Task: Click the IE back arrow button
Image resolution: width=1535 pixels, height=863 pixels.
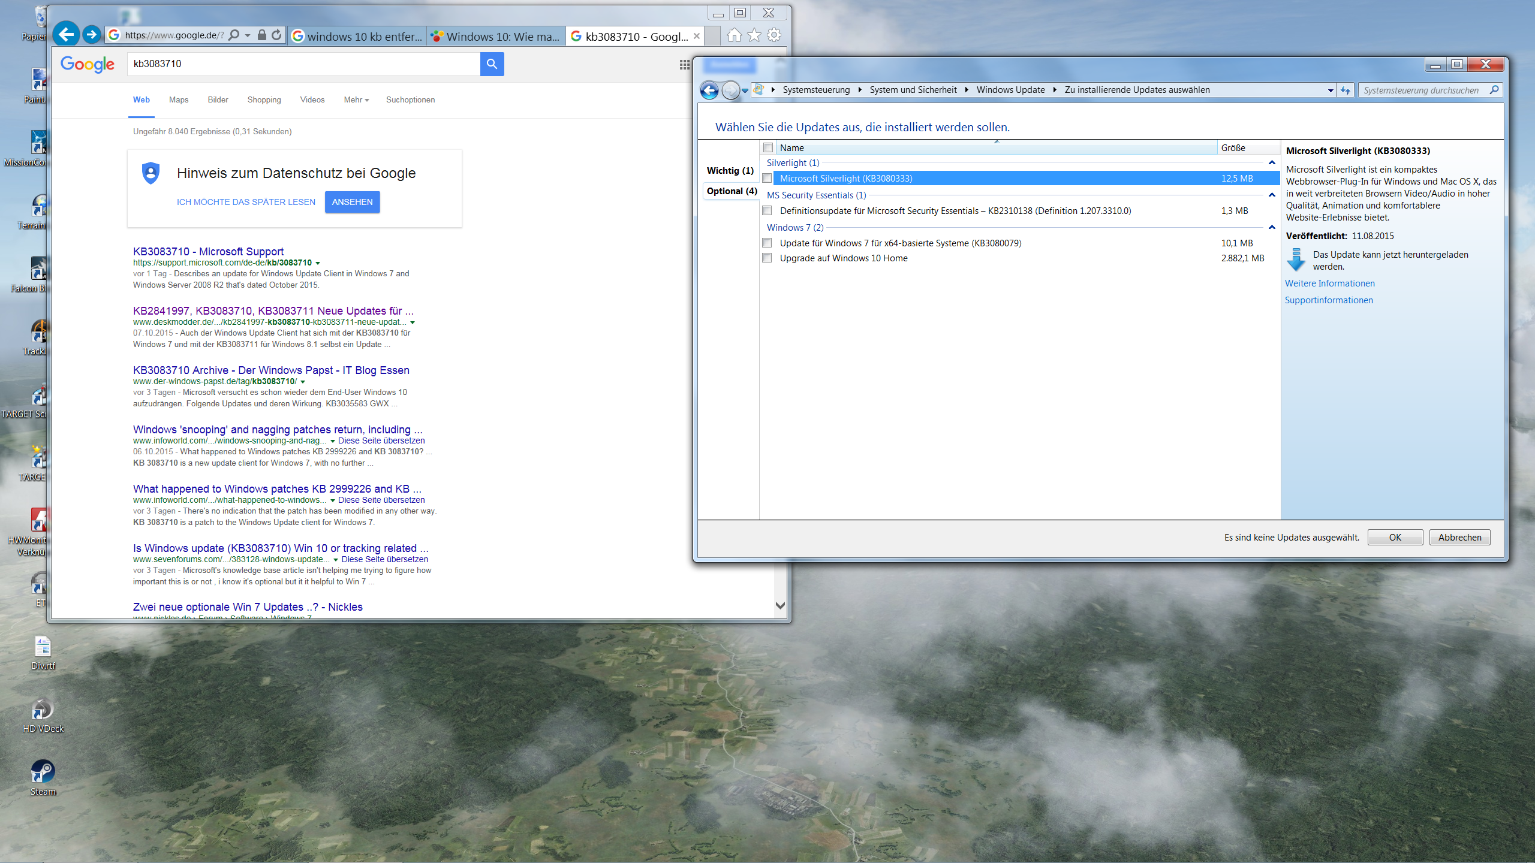Action: click(67, 34)
